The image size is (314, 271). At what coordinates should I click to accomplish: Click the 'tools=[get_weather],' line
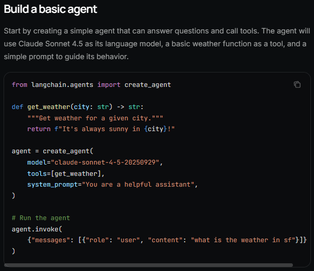[x=66, y=174]
